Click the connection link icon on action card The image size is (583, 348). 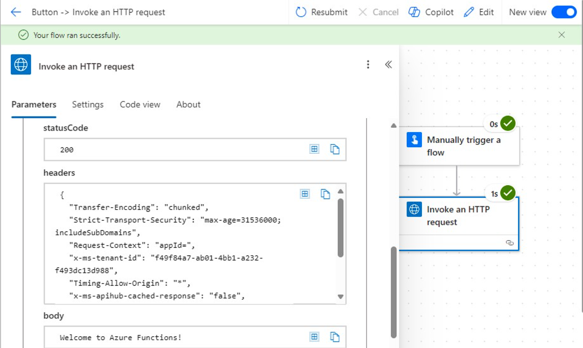[x=509, y=243]
